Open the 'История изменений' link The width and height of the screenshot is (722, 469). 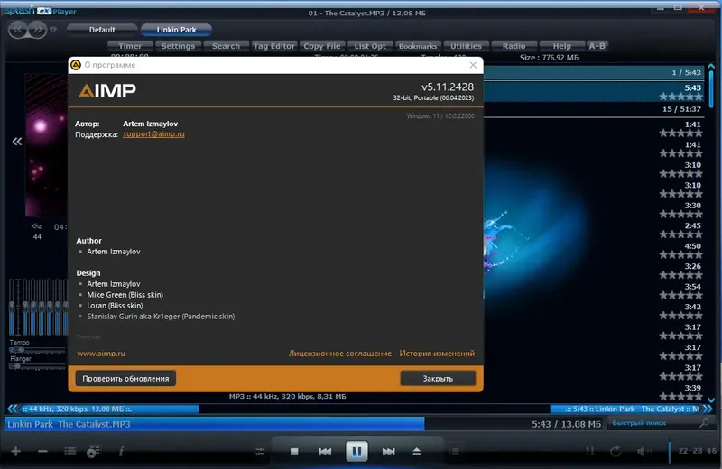point(437,354)
